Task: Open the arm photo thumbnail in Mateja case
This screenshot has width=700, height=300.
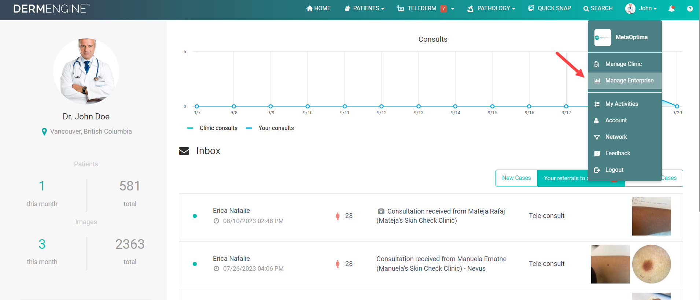Action: [652, 216]
